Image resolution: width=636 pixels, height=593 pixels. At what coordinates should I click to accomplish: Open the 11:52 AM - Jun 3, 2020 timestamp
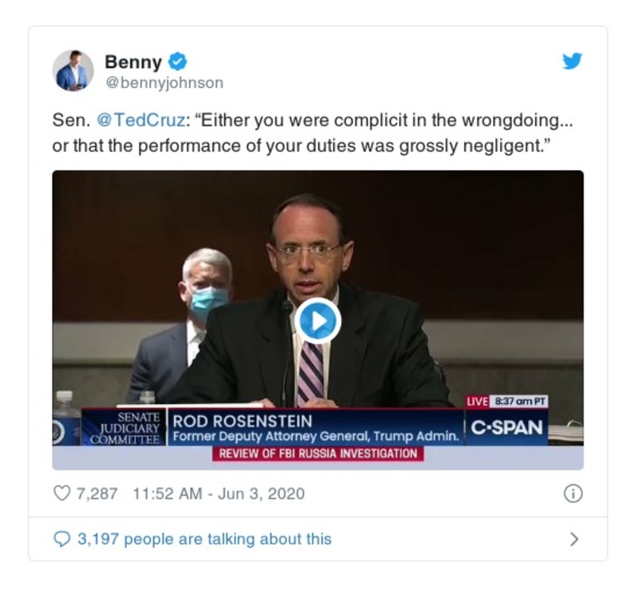219,493
